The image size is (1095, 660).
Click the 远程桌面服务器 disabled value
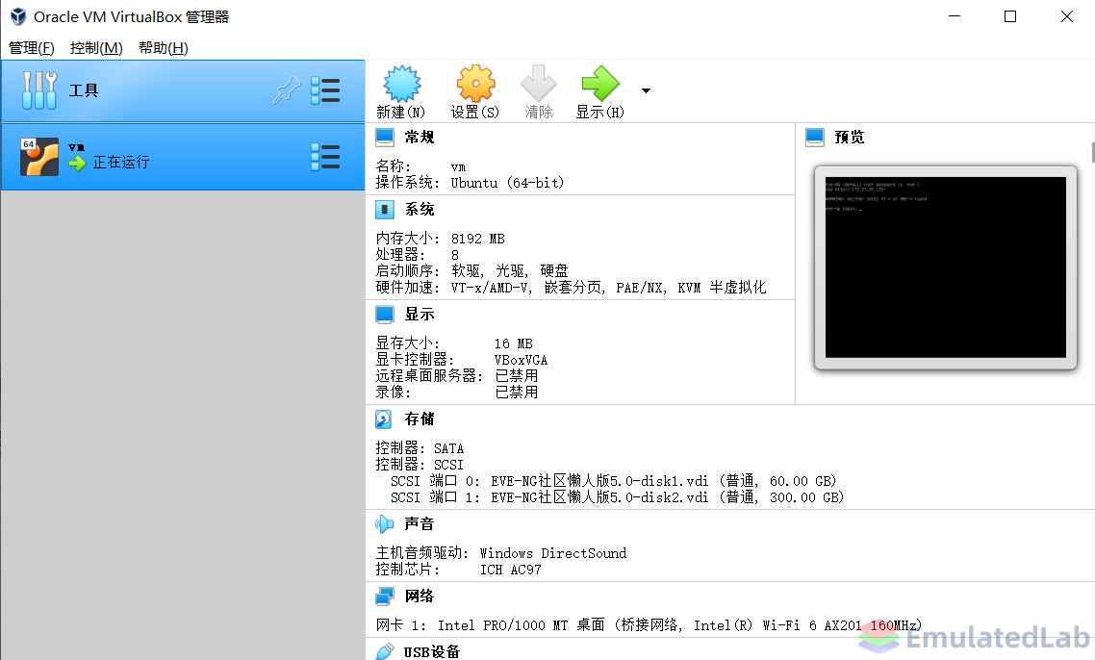point(516,376)
